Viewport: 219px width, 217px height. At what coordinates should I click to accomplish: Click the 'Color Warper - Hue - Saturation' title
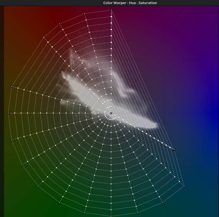130,3
